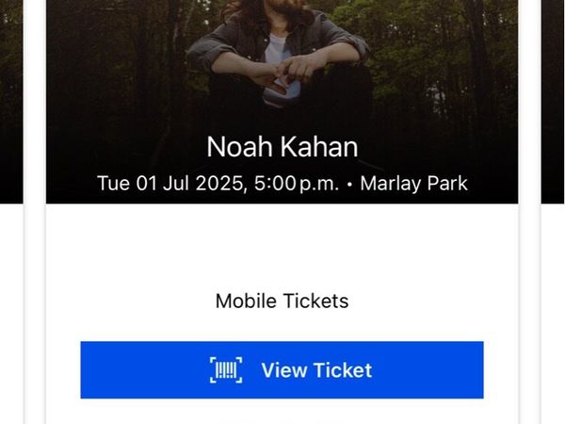Select the Noah Kahan event title
This screenshot has height=424, width=565.
point(282,147)
